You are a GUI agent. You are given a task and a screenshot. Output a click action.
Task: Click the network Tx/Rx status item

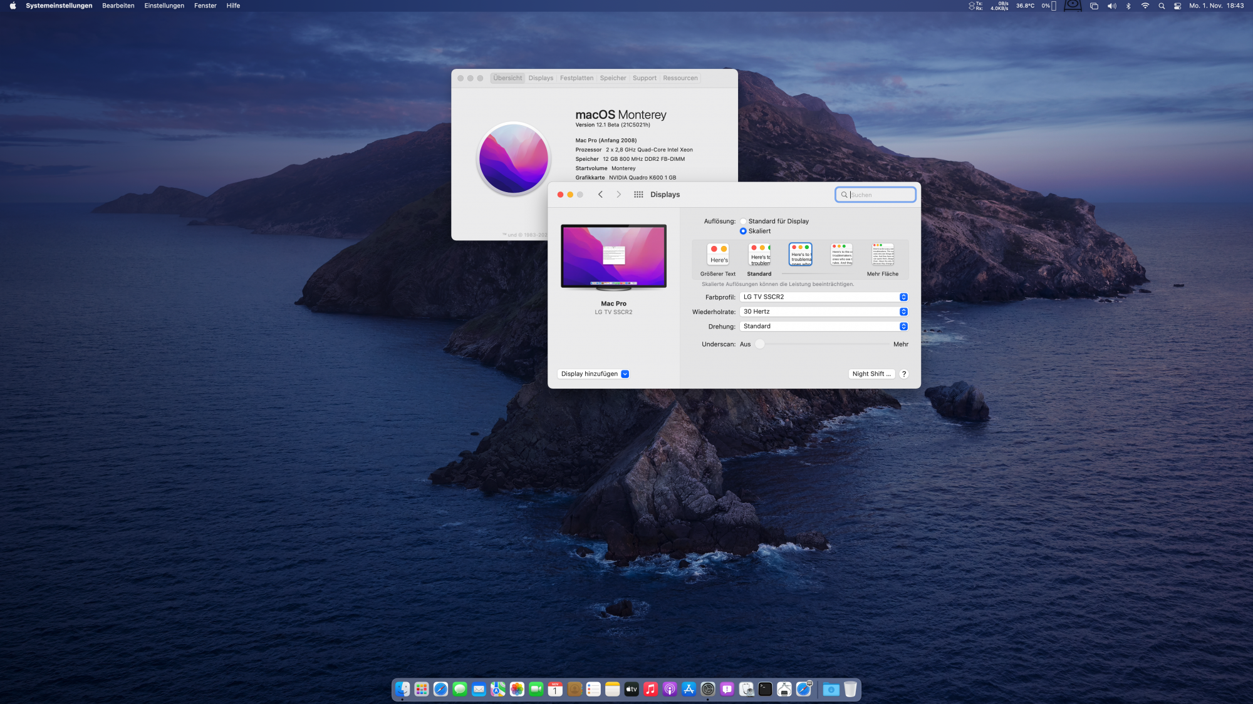989,6
